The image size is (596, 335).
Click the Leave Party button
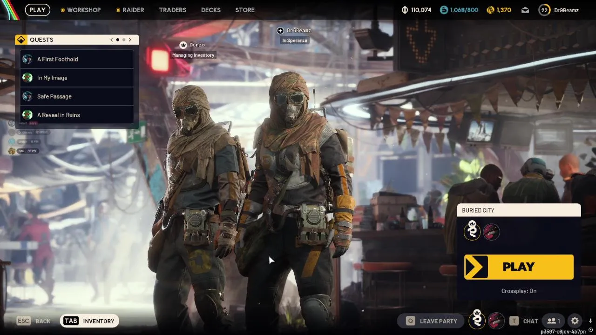click(431, 321)
